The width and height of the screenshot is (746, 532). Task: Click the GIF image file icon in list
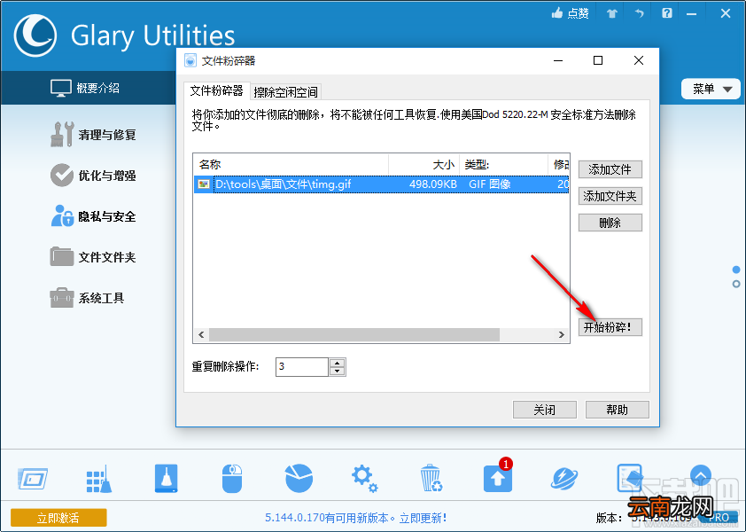pos(204,184)
